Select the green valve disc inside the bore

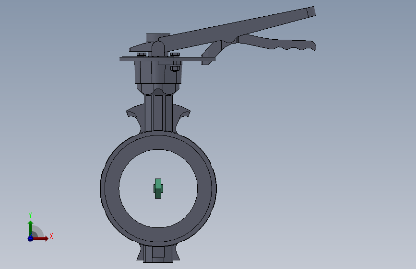point(158,189)
